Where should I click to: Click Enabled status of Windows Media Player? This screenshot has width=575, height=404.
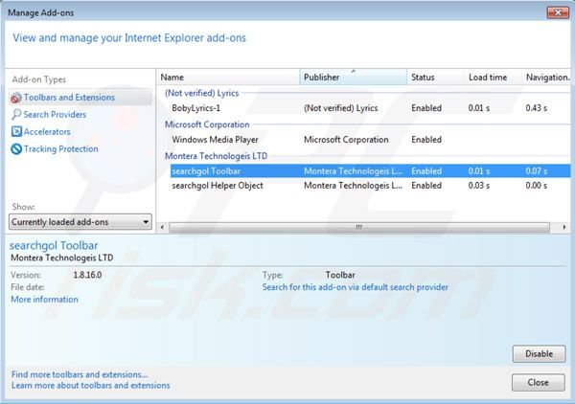click(x=426, y=140)
